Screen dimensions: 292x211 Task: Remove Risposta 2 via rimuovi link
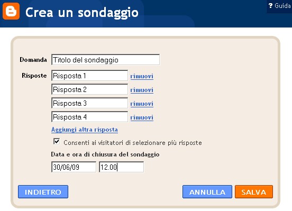tap(142, 90)
